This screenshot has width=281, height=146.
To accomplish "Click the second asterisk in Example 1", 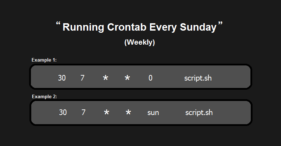I will 127,78.
